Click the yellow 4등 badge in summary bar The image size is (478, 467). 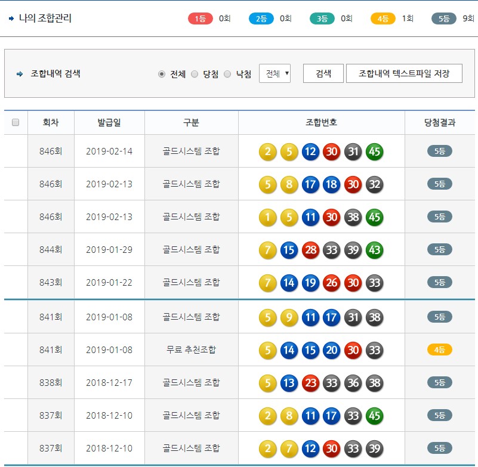pos(383,18)
